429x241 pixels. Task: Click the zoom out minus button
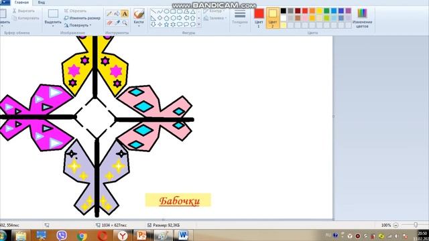click(x=395, y=225)
